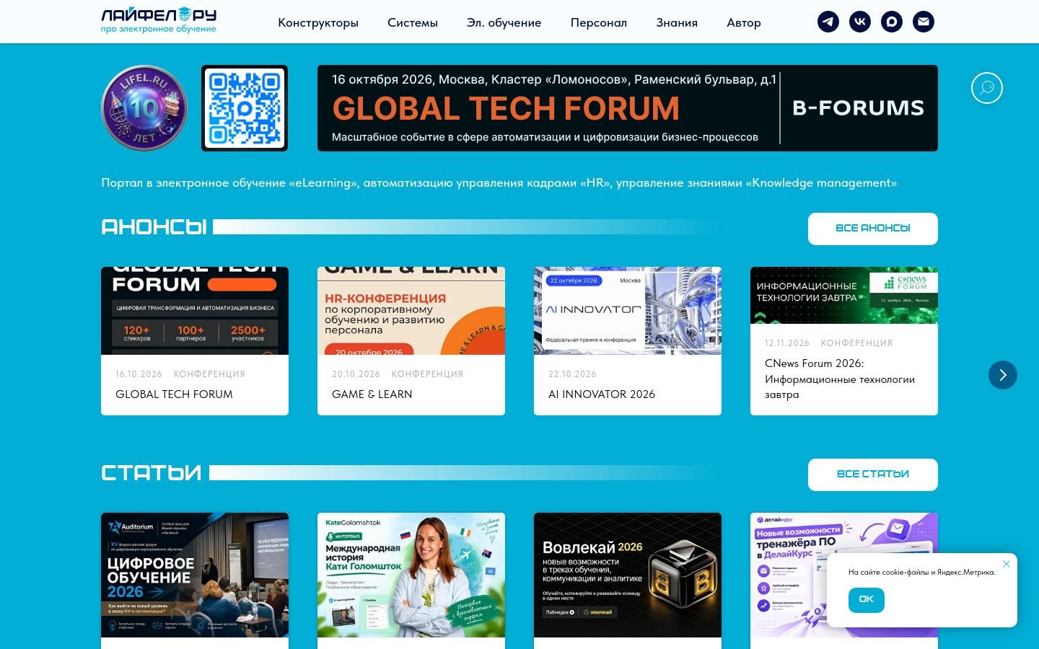Screen dimensions: 1039x649
Task: Open the Конструкторы menu
Action: (318, 22)
